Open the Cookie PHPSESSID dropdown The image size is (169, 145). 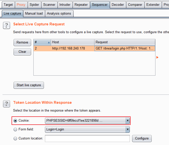click(x=87, y=121)
